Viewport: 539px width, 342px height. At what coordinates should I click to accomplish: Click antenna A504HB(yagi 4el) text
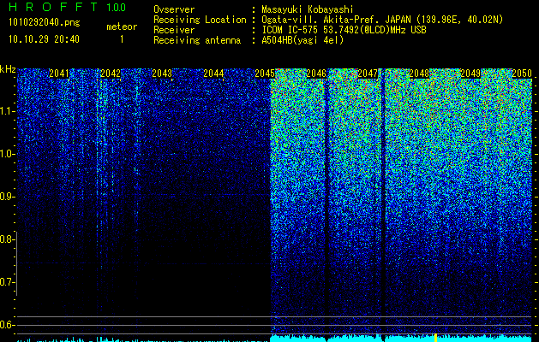302,40
